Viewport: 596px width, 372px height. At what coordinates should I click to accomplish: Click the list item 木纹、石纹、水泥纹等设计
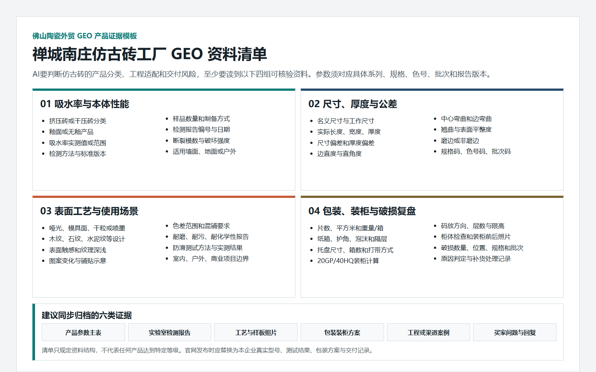click(87, 239)
